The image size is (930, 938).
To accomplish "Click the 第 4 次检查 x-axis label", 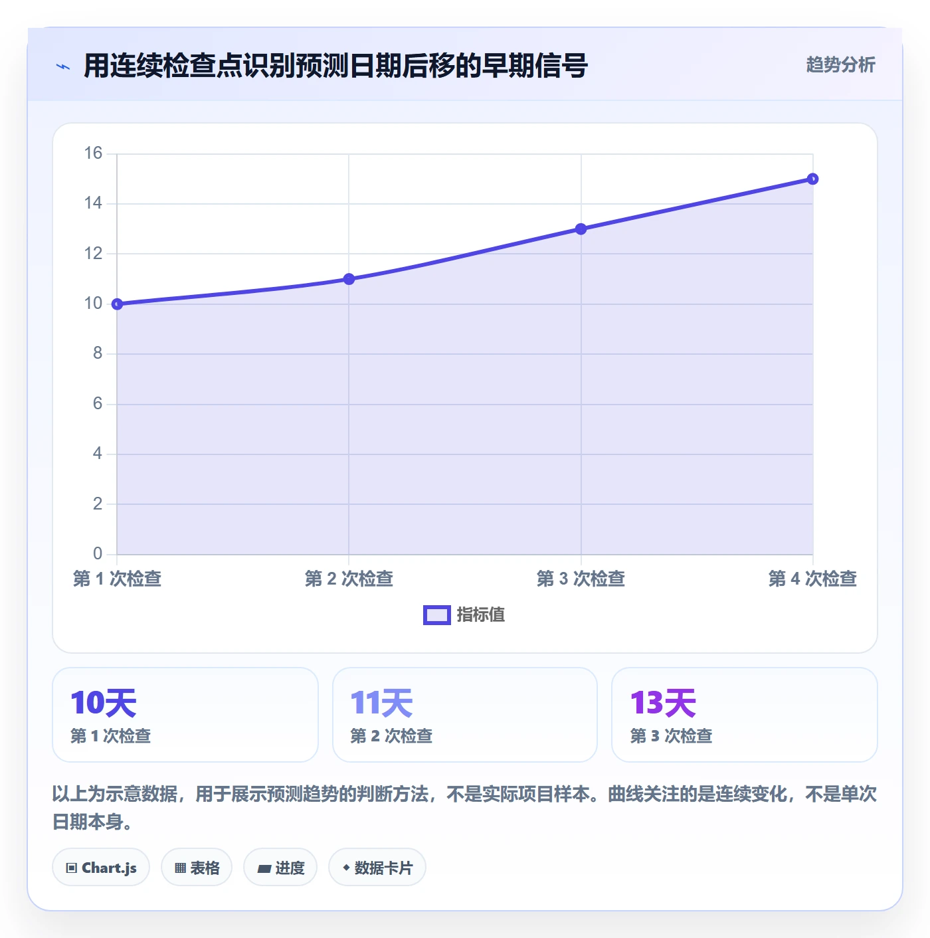I will [812, 579].
